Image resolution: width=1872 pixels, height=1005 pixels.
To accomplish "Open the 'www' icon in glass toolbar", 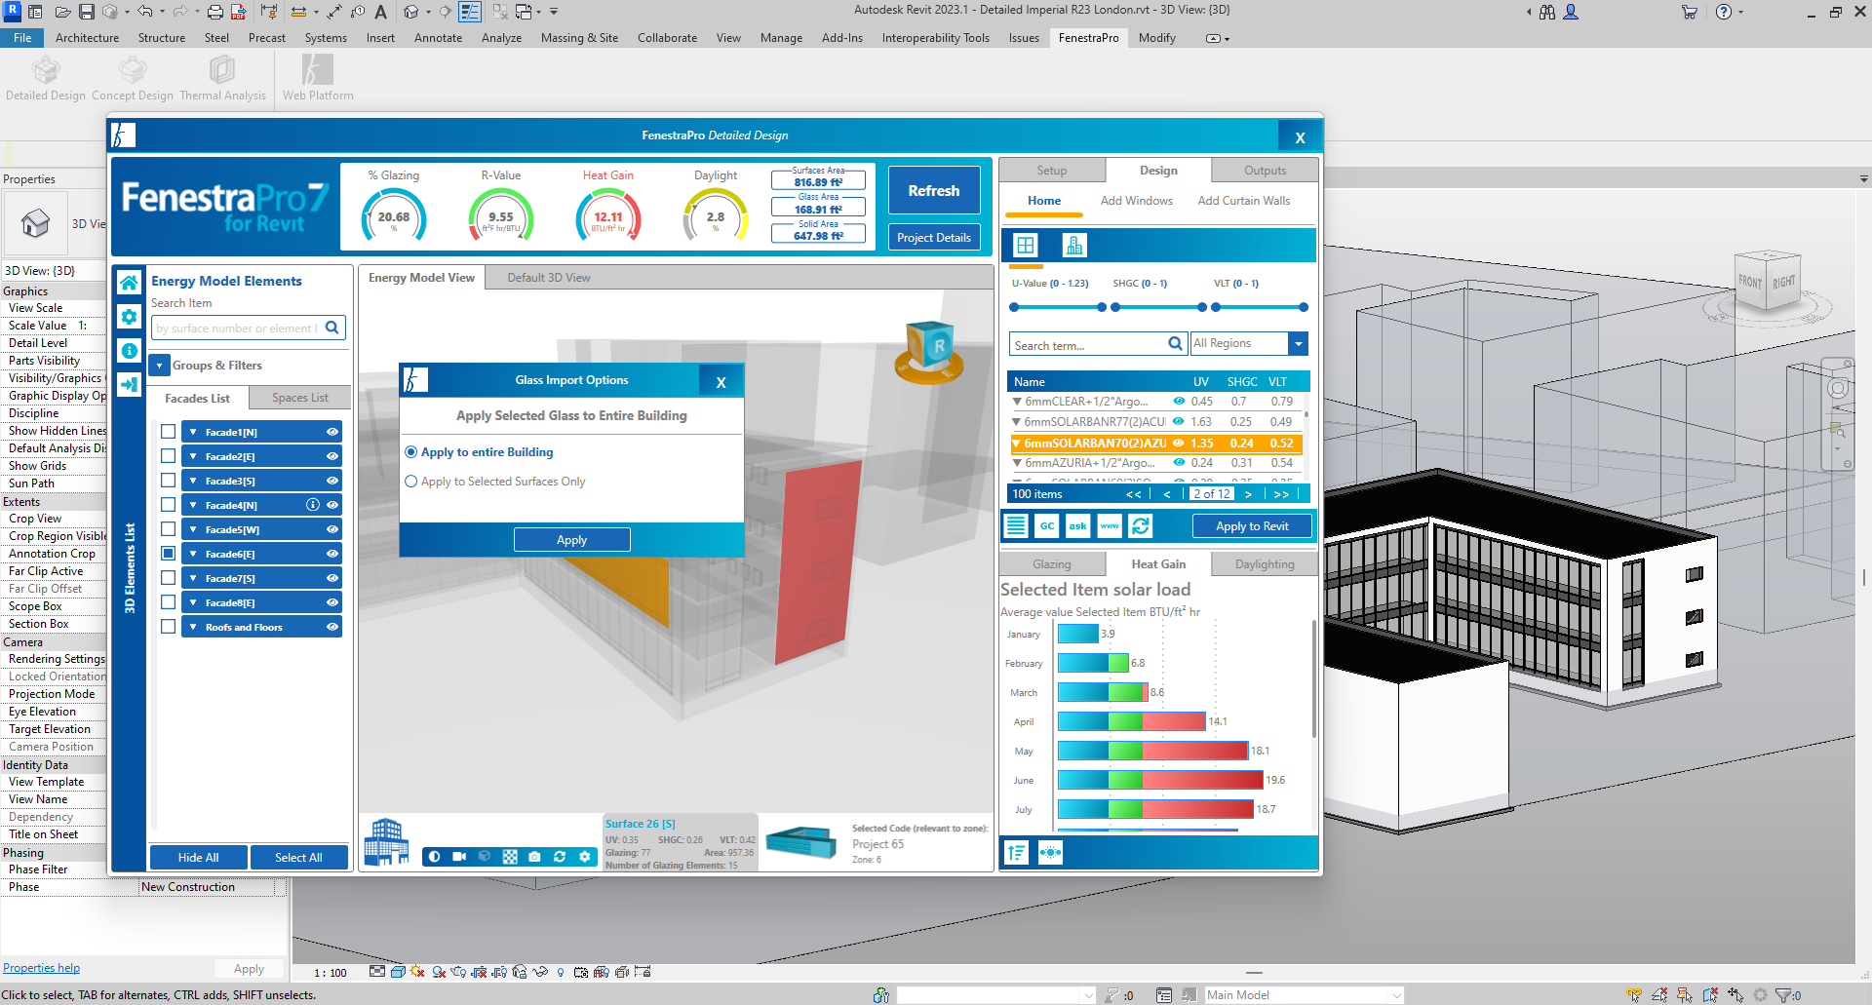I will point(1110,526).
